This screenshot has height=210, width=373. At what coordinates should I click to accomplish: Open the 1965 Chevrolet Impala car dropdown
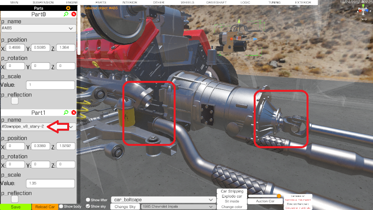coord(178,206)
